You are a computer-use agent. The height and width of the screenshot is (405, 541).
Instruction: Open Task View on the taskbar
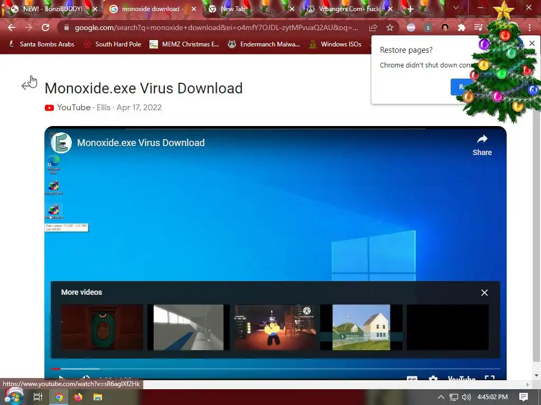[x=38, y=397]
